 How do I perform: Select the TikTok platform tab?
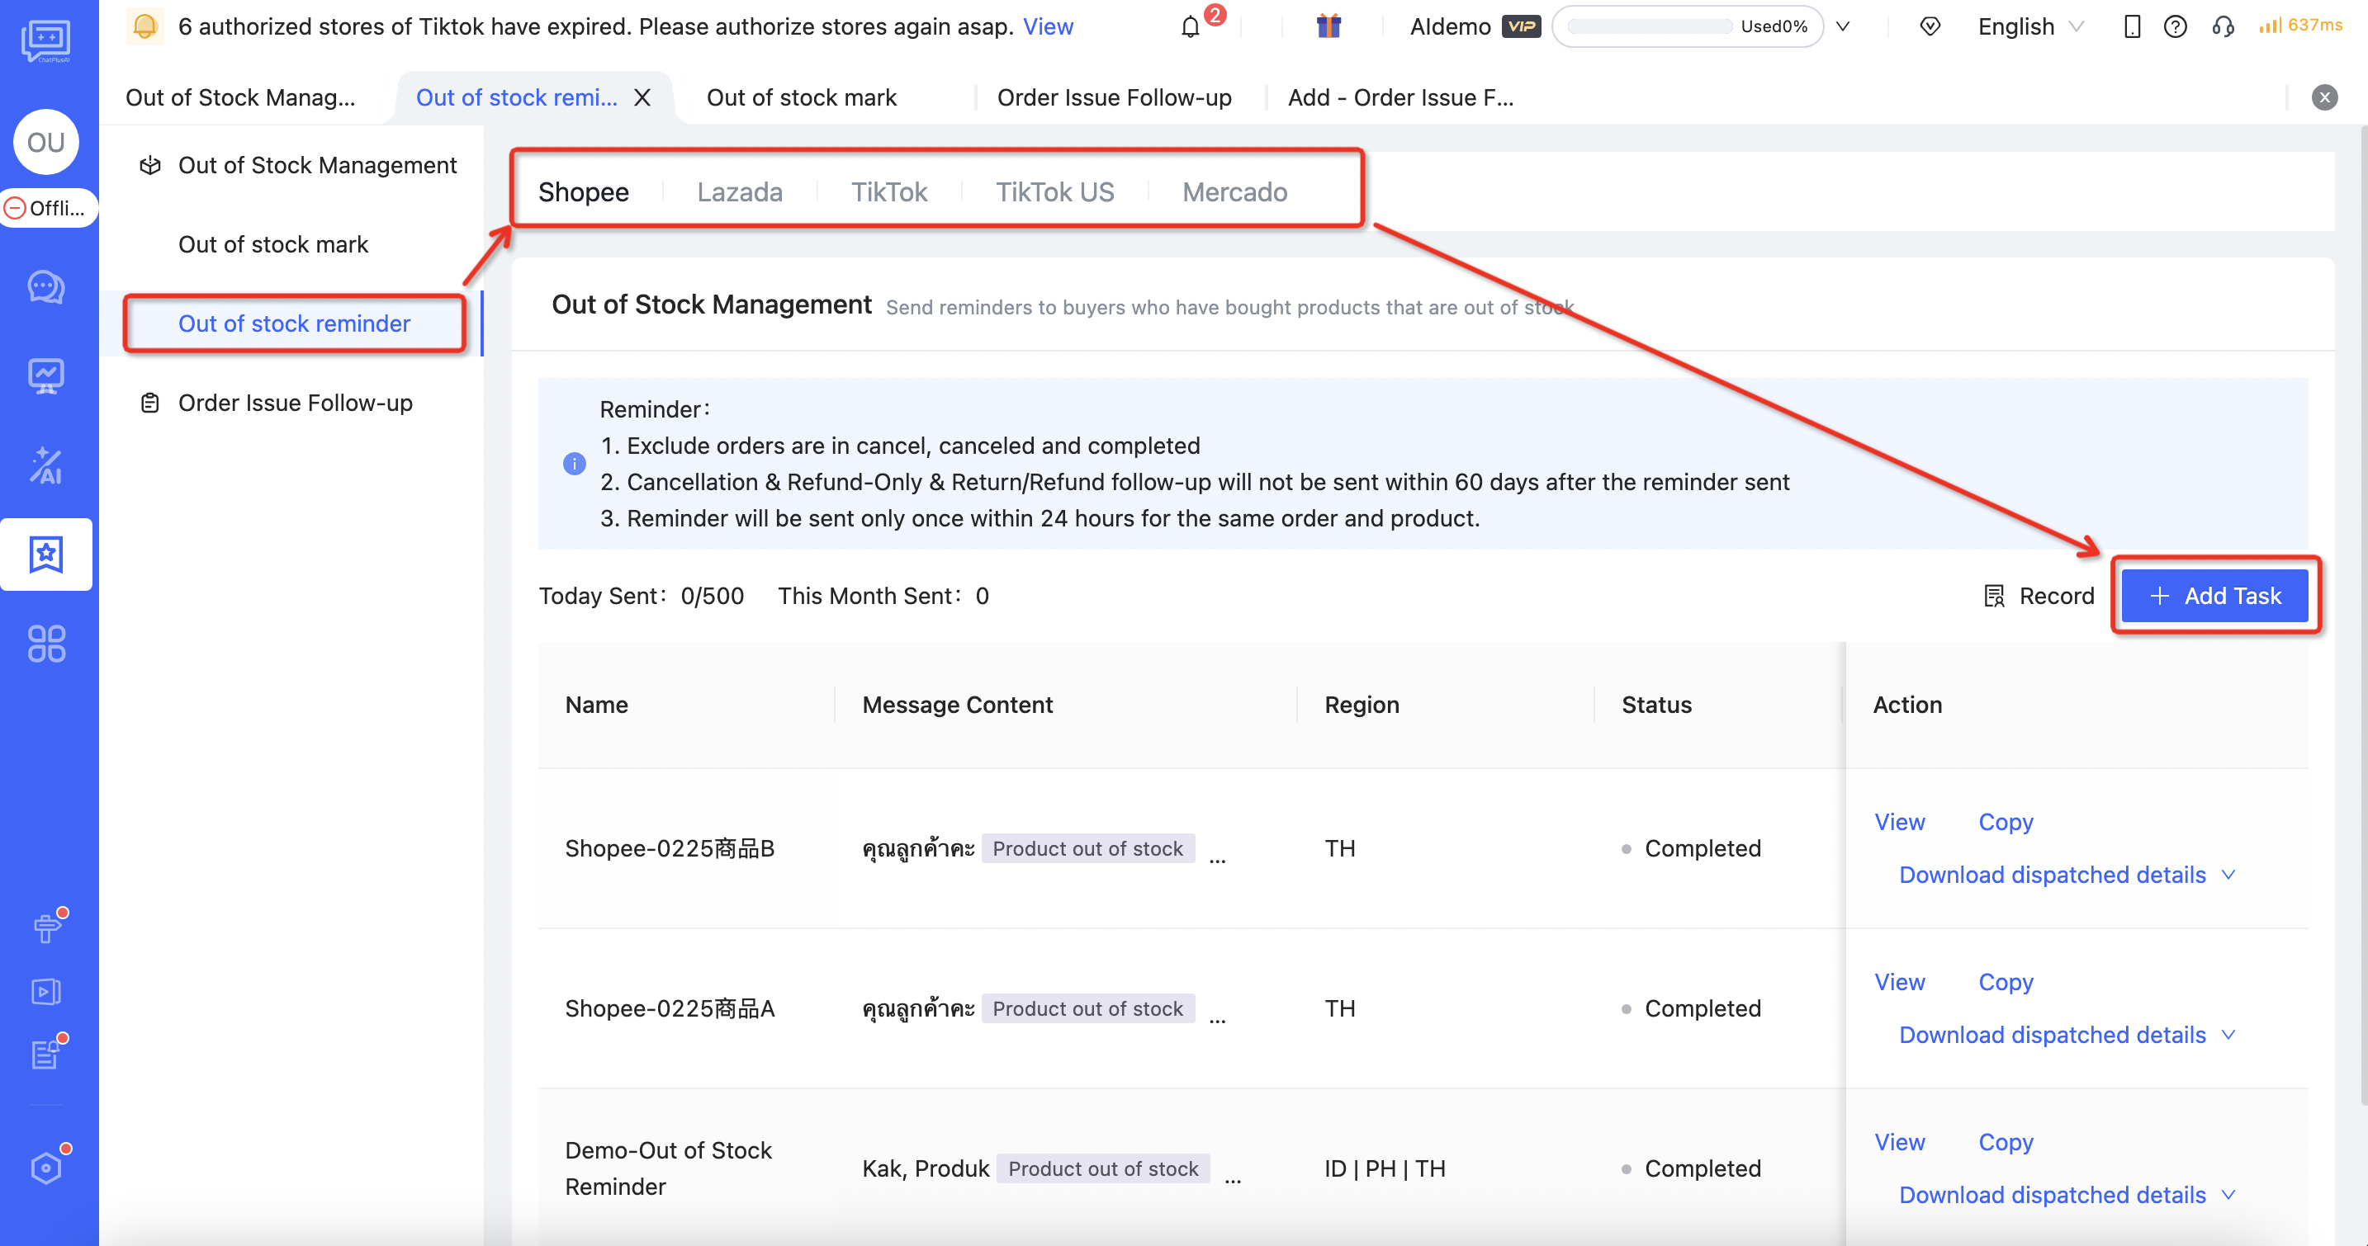888,192
